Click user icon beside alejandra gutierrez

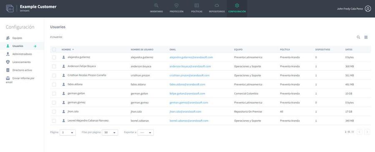tap(64, 57)
